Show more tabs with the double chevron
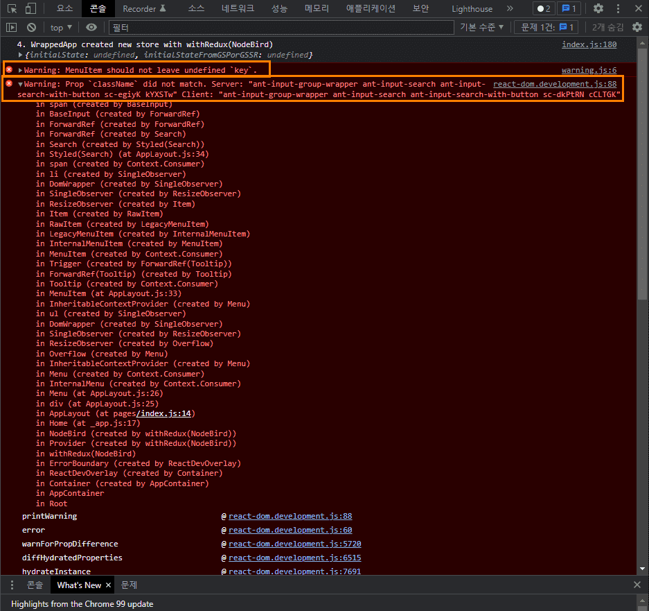The width and height of the screenshot is (649, 611). point(510,8)
